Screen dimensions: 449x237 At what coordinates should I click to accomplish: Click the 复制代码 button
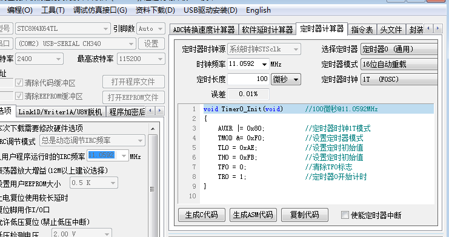[x=305, y=215]
